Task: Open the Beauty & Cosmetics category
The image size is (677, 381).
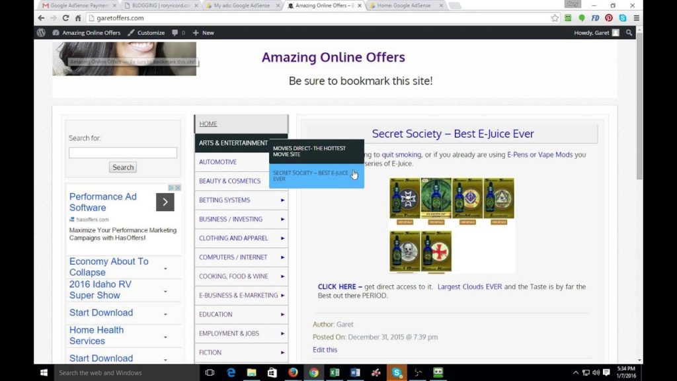Action: click(x=229, y=181)
